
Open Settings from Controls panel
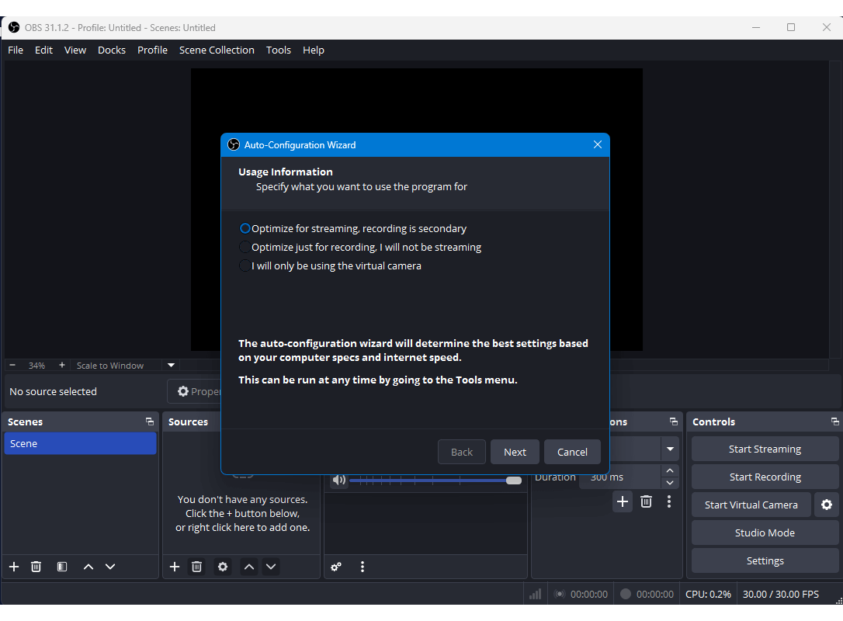[x=765, y=560]
